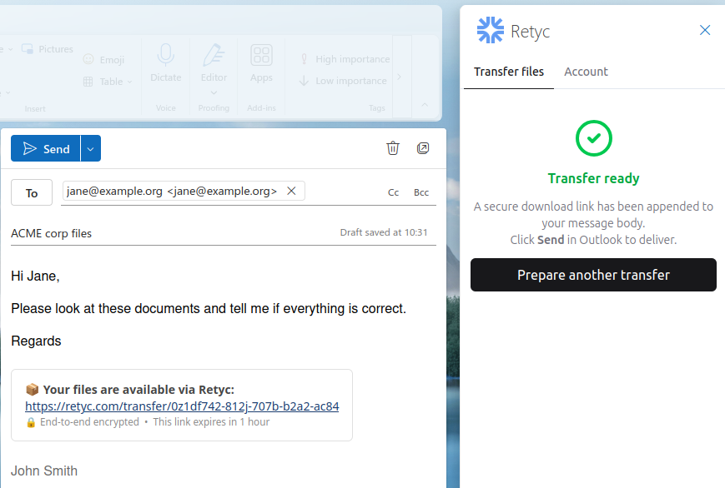Click the 'Transfer ready' heading
Screen dimensions: 725x488
pyautogui.click(x=594, y=178)
